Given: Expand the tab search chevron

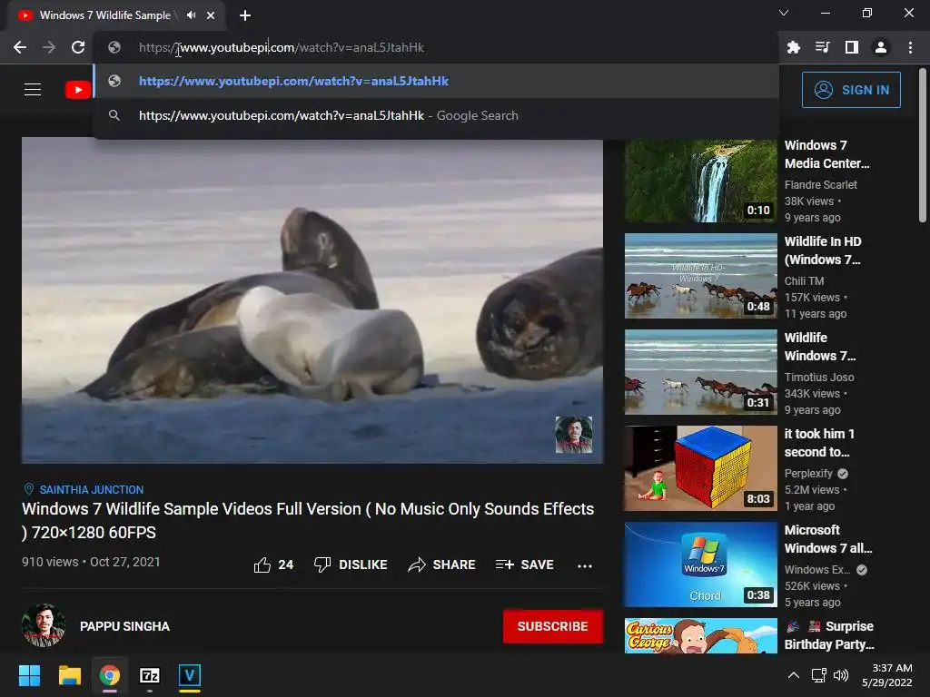Looking at the screenshot, I should pos(784,13).
